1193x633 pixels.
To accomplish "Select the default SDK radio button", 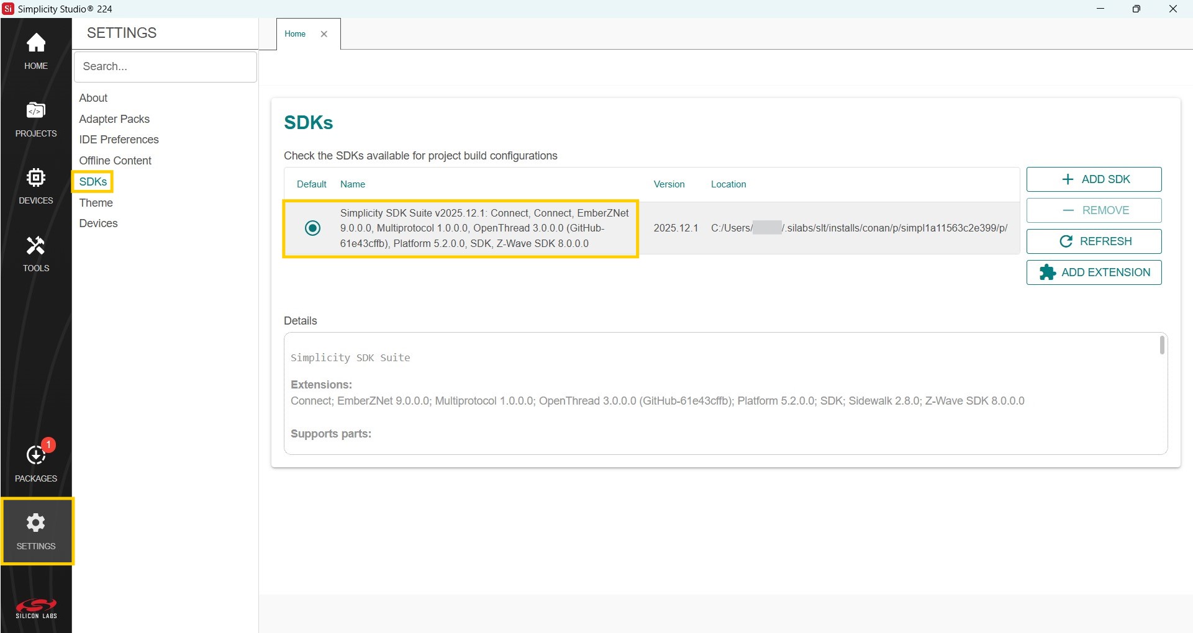I will coord(313,228).
